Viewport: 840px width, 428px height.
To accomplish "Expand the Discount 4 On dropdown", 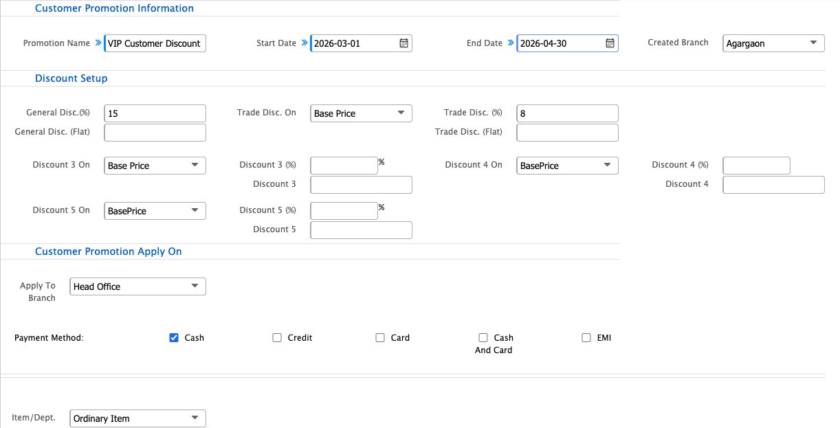I will point(567,166).
